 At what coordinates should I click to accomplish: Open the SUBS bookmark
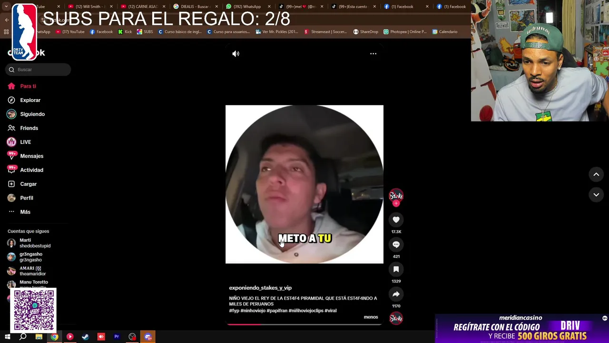click(x=145, y=32)
